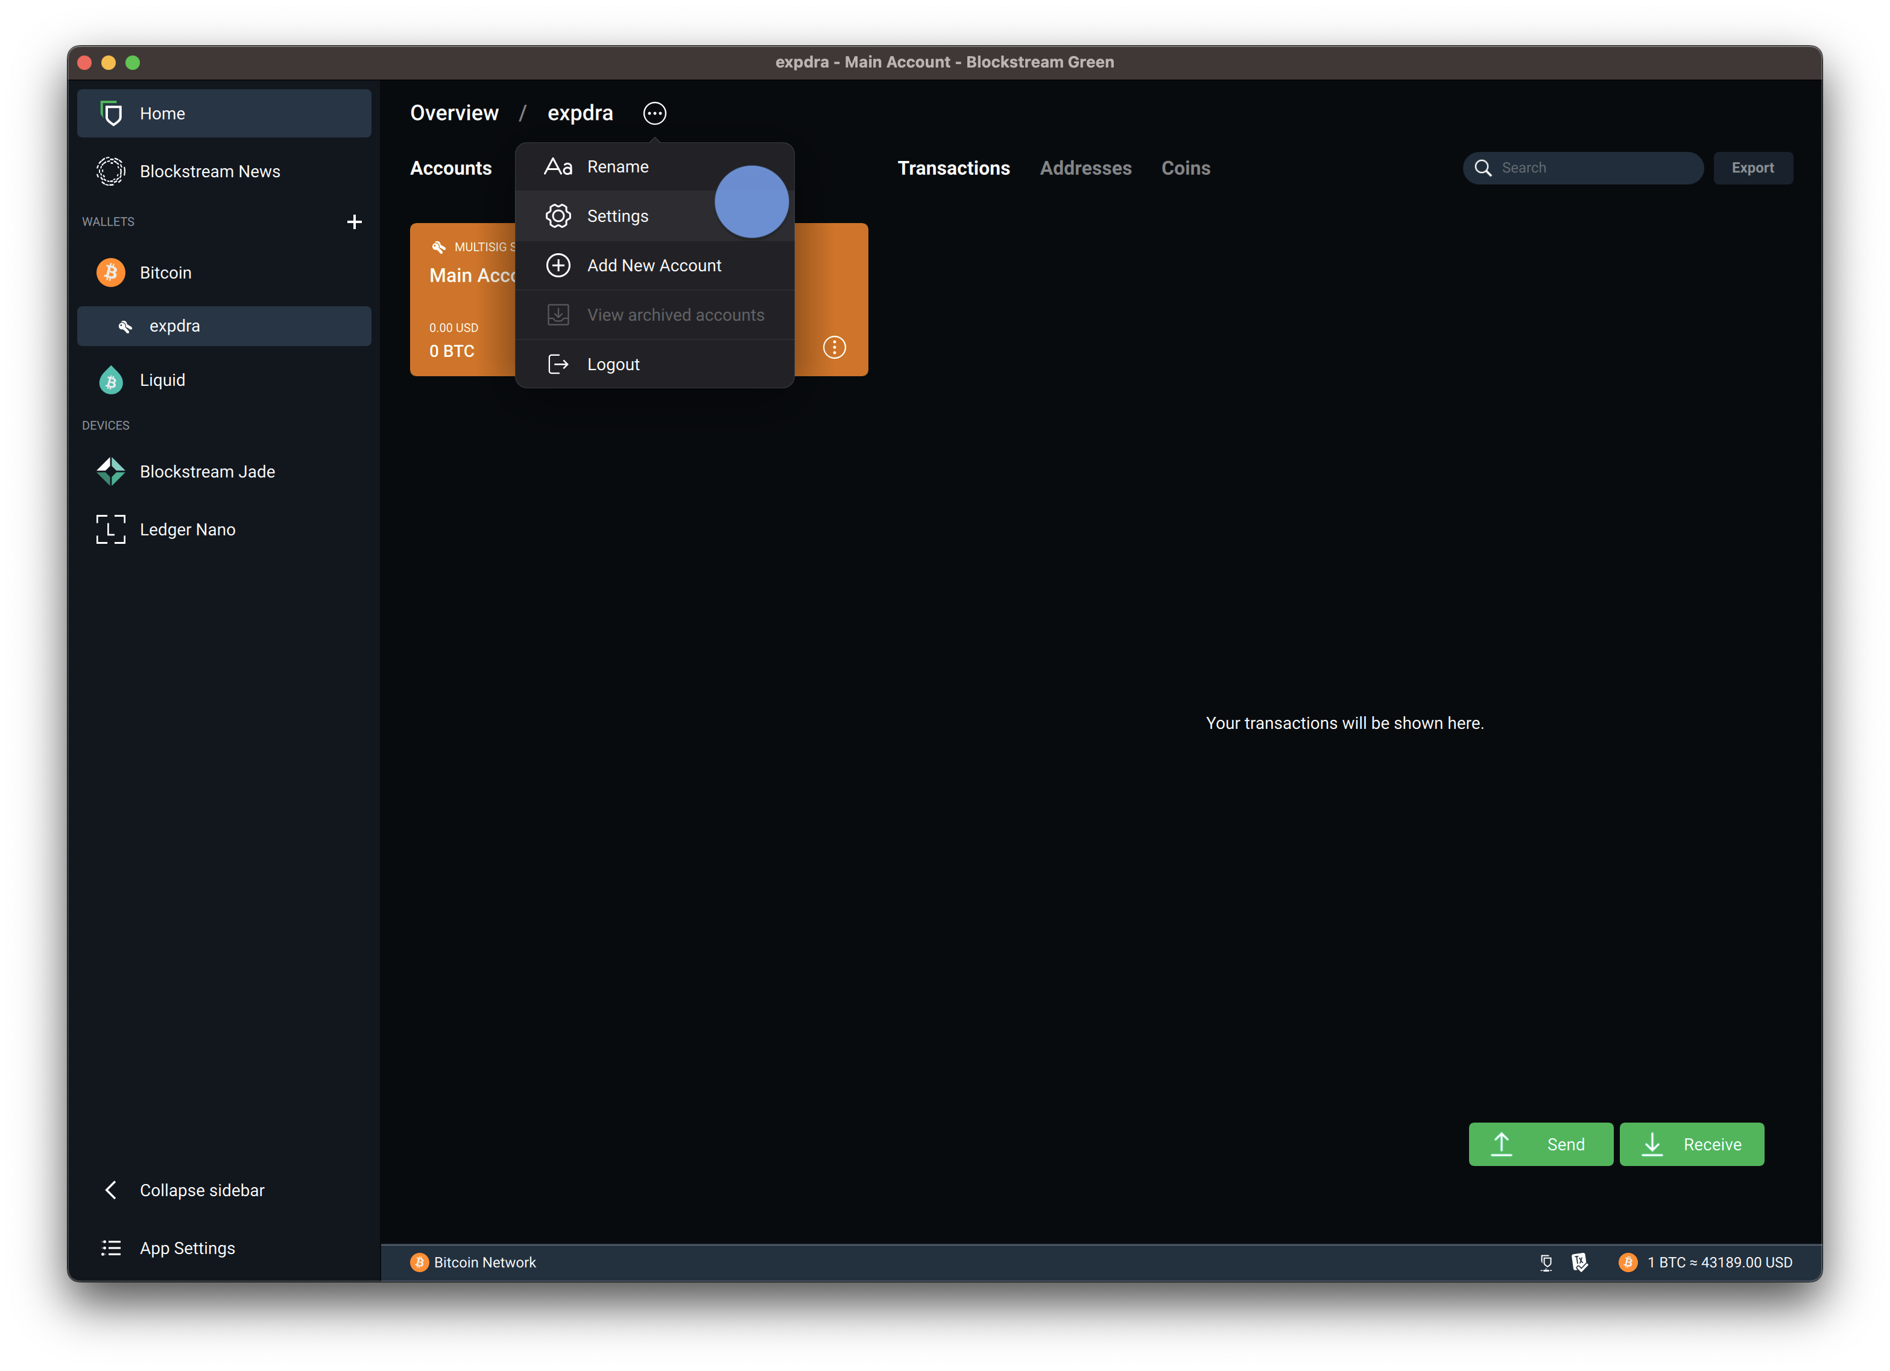Open Main Account card vertical dots menu
This screenshot has width=1890, height=1371.
click(x=834, y=347)
